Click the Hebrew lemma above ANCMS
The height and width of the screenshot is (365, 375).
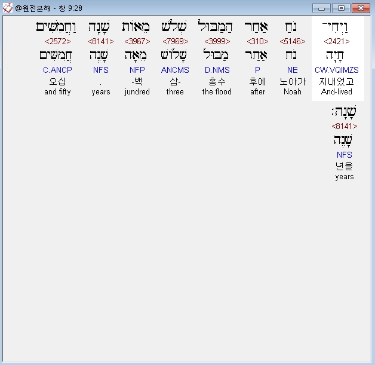coord(174,55)
